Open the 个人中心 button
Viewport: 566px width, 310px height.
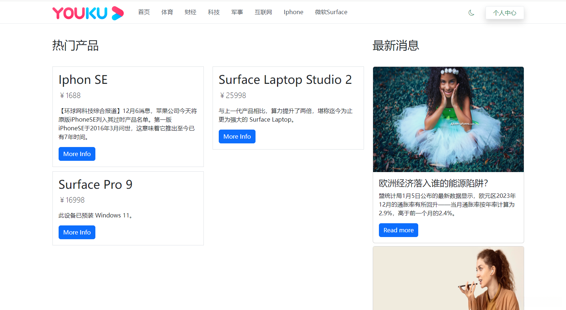coord(505,13)
